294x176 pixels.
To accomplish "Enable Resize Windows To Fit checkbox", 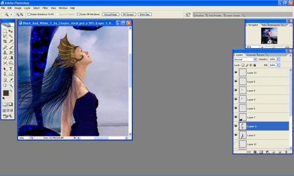I will point(29,14).
